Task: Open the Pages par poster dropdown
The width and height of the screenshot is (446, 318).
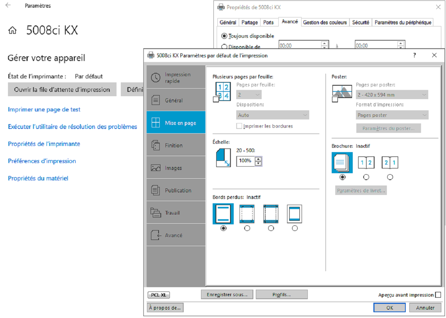Action: (392, 95)
